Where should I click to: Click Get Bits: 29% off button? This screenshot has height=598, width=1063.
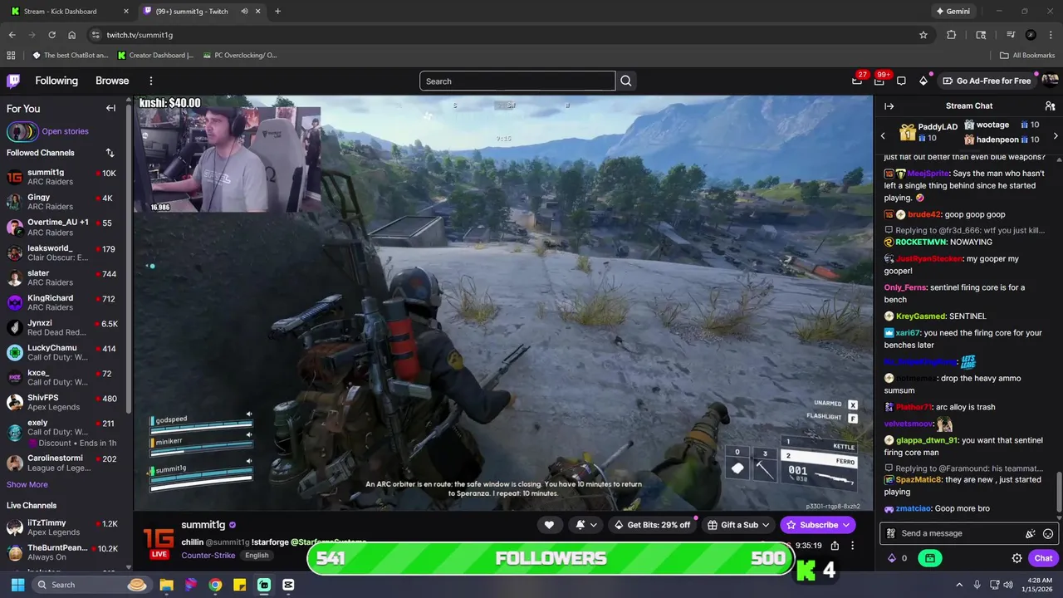click(x=651, y=525)
